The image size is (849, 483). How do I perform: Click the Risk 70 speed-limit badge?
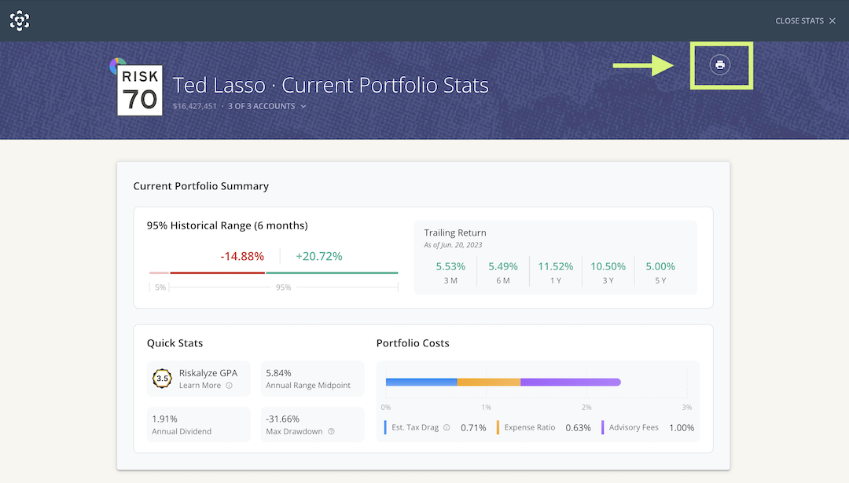click(139, 89)
